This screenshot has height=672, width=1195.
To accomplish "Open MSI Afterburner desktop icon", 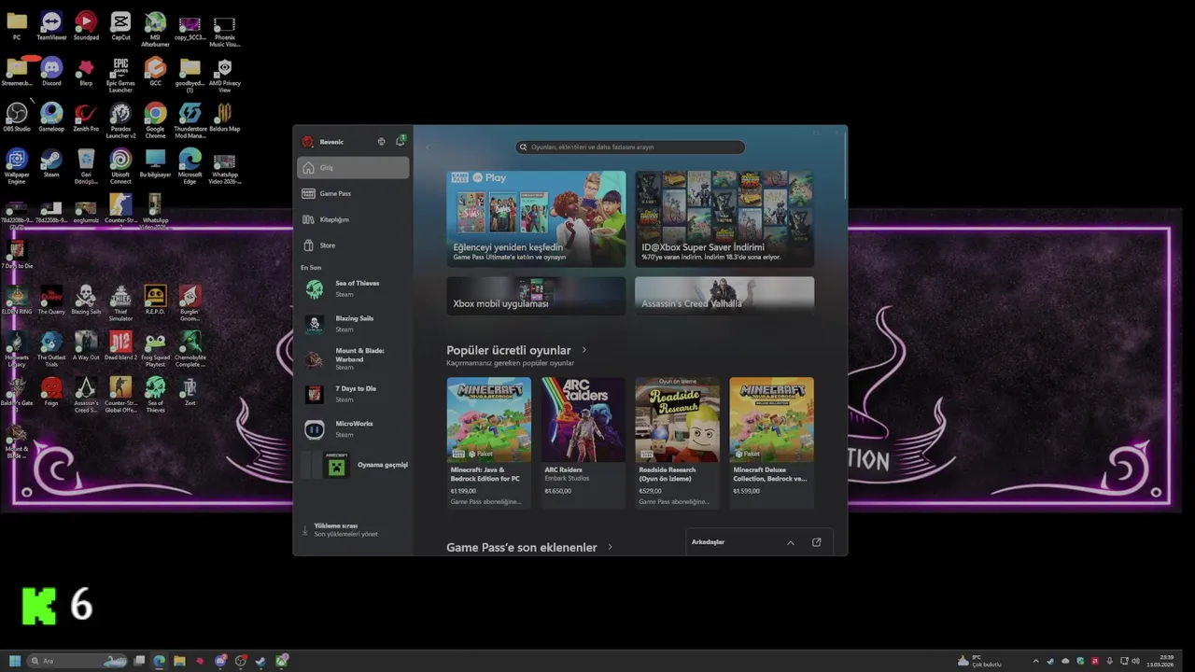I will point(155,30).
